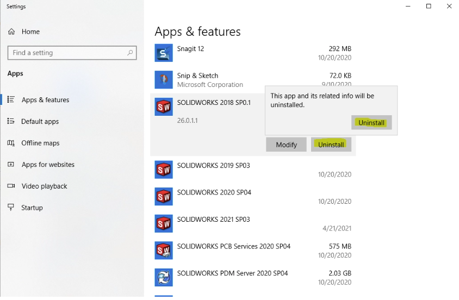This screenshot has height=300, width=459.
Task: Click the SOLIDWORKS 2021 SP03 icon
Action: tap(164, 223)
